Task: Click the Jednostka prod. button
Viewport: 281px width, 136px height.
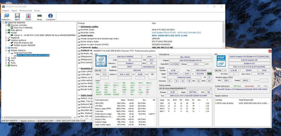Action: (x=149, y=67)
